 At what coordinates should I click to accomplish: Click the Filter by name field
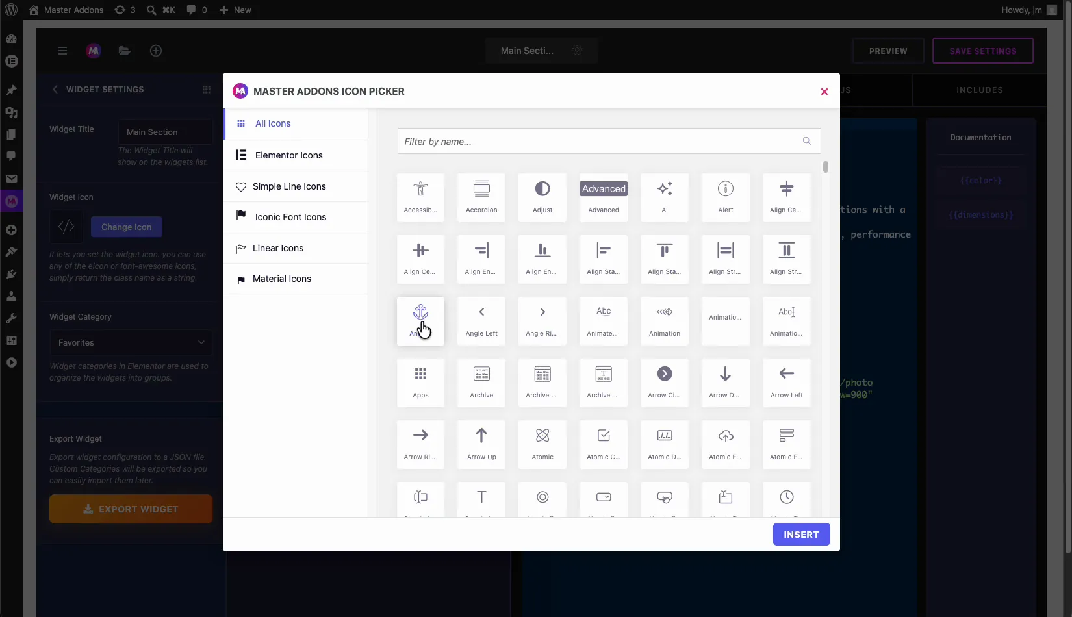[x=609, y=141]
